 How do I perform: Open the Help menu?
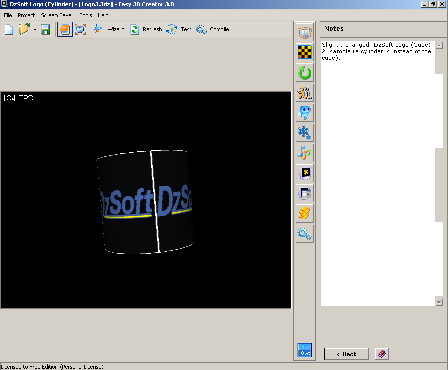click(103, 15)
